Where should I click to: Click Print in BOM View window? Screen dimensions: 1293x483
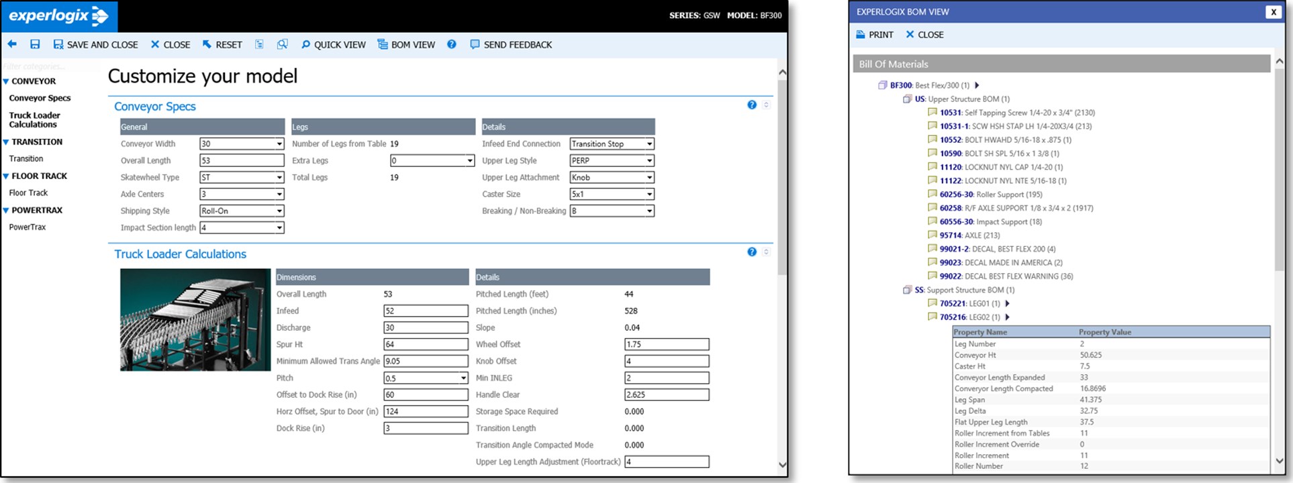click(875, 34)
